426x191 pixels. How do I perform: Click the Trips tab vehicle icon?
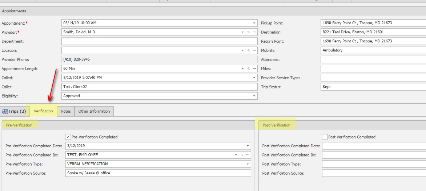(x=5, y=111)
